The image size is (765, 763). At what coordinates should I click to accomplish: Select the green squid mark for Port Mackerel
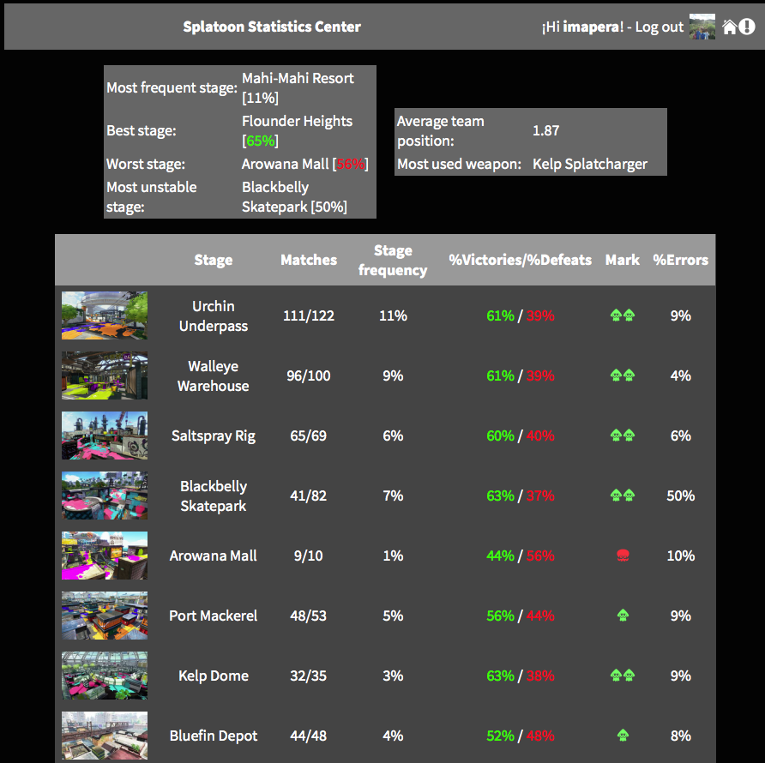tap(623, 615)
